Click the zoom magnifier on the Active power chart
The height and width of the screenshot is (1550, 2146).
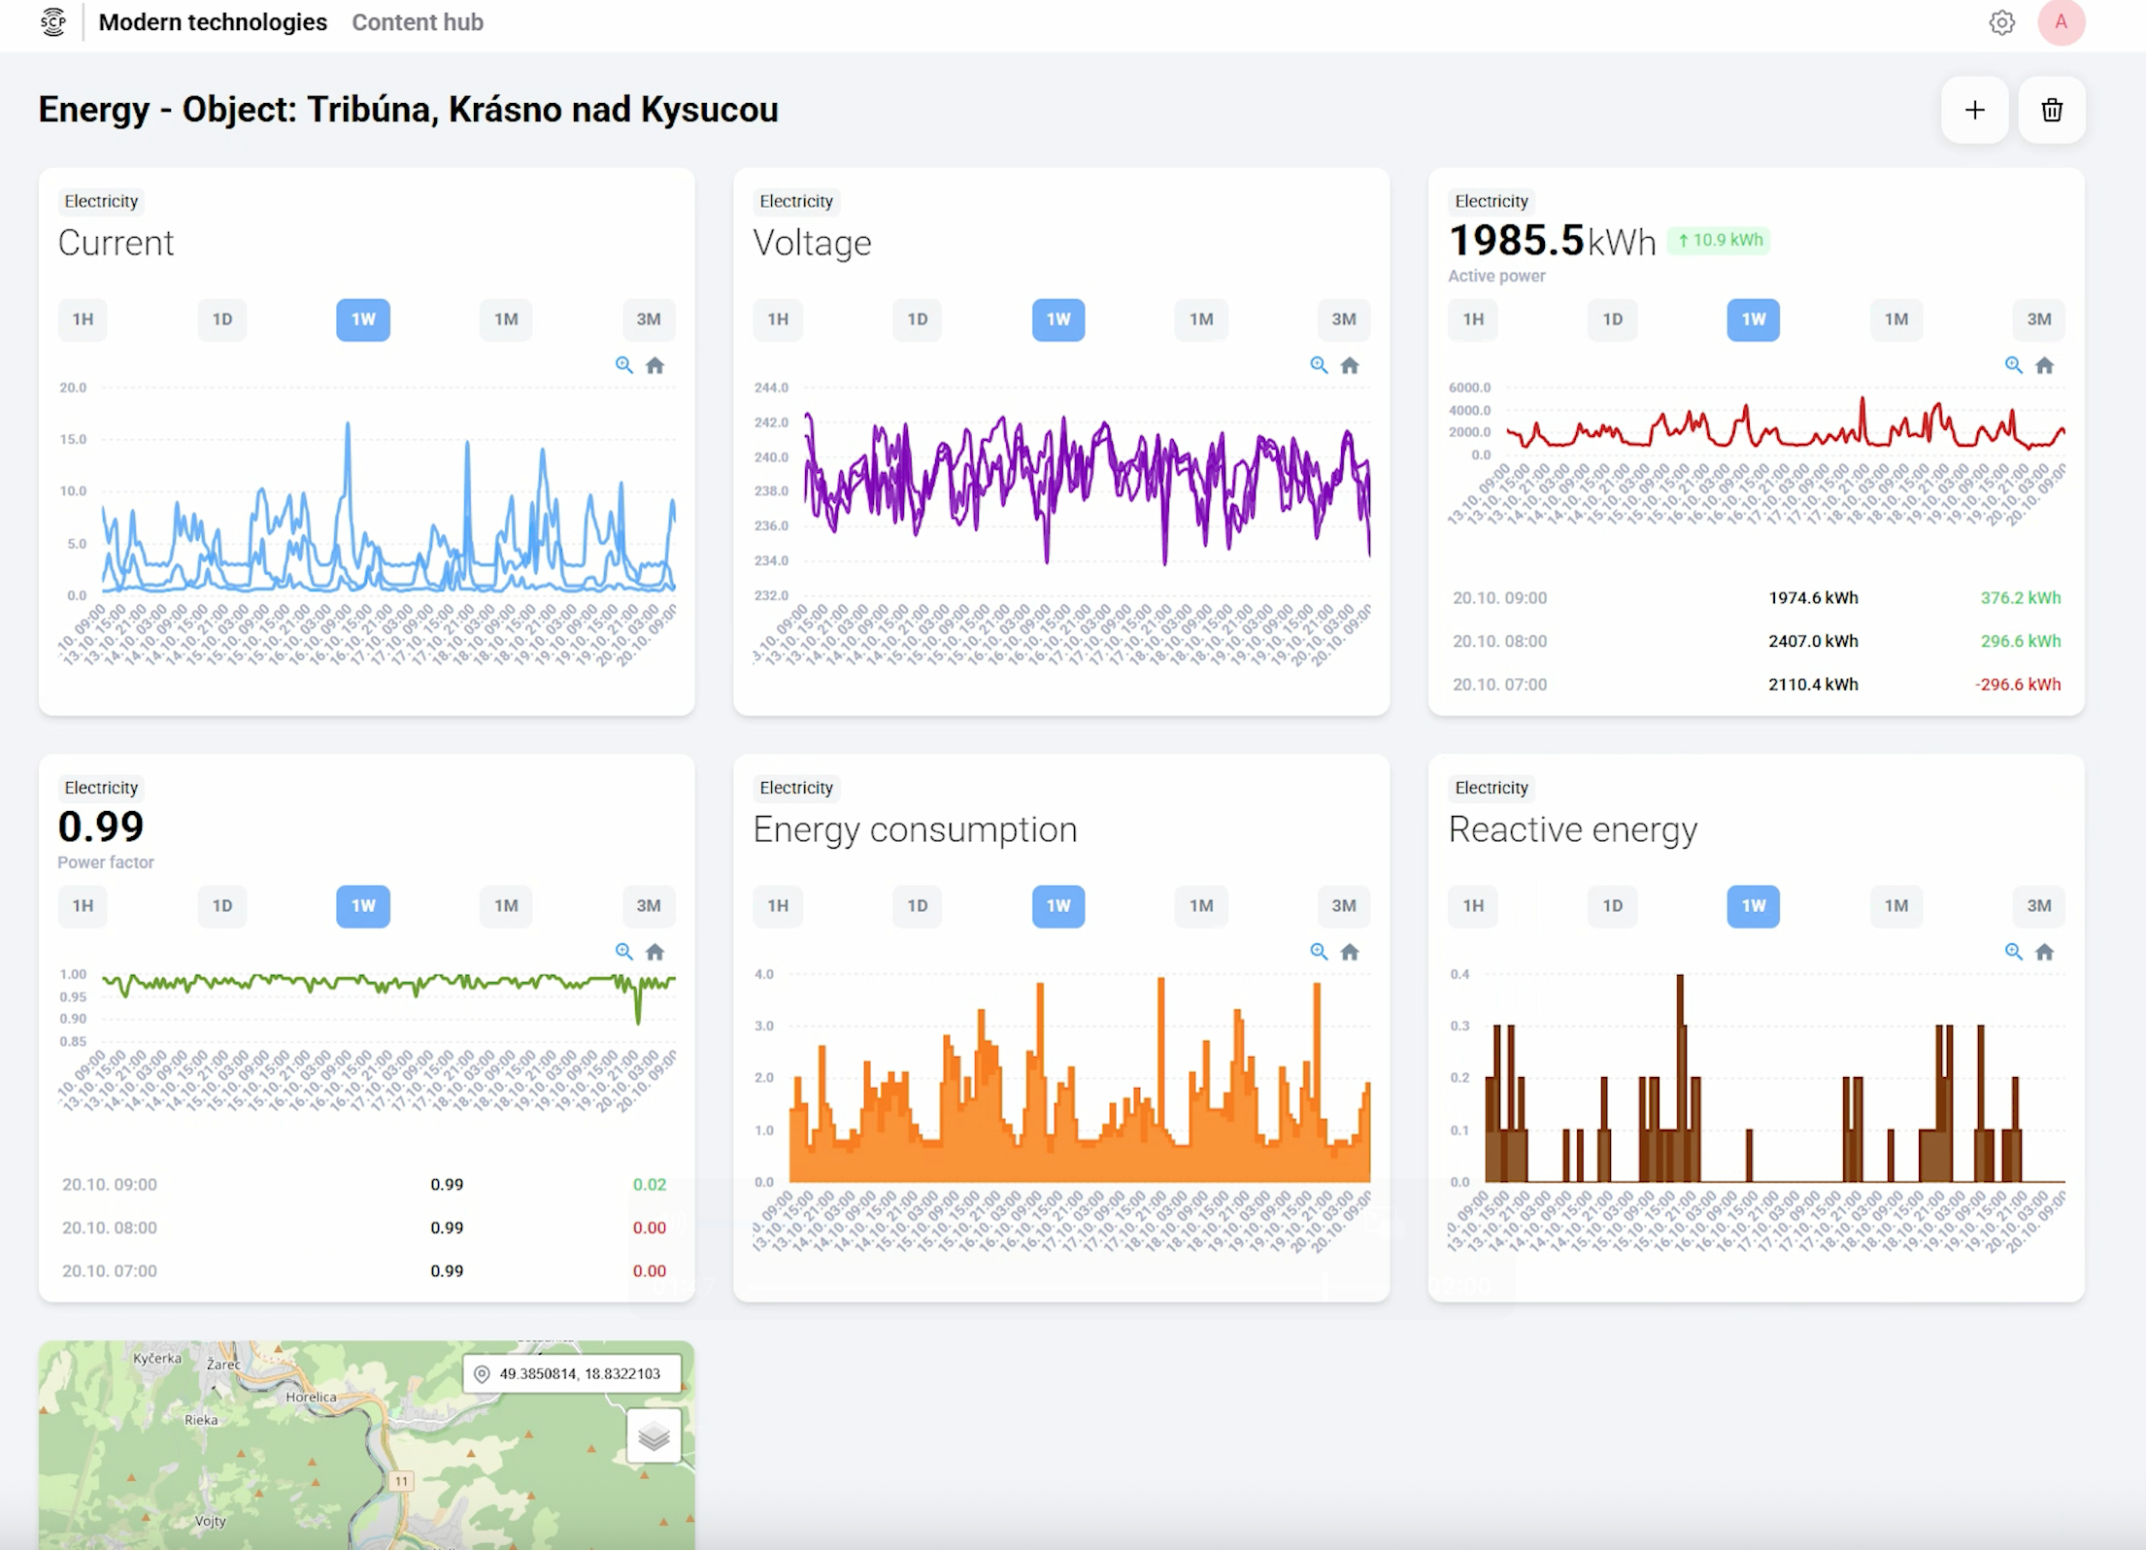[2011, 365]
